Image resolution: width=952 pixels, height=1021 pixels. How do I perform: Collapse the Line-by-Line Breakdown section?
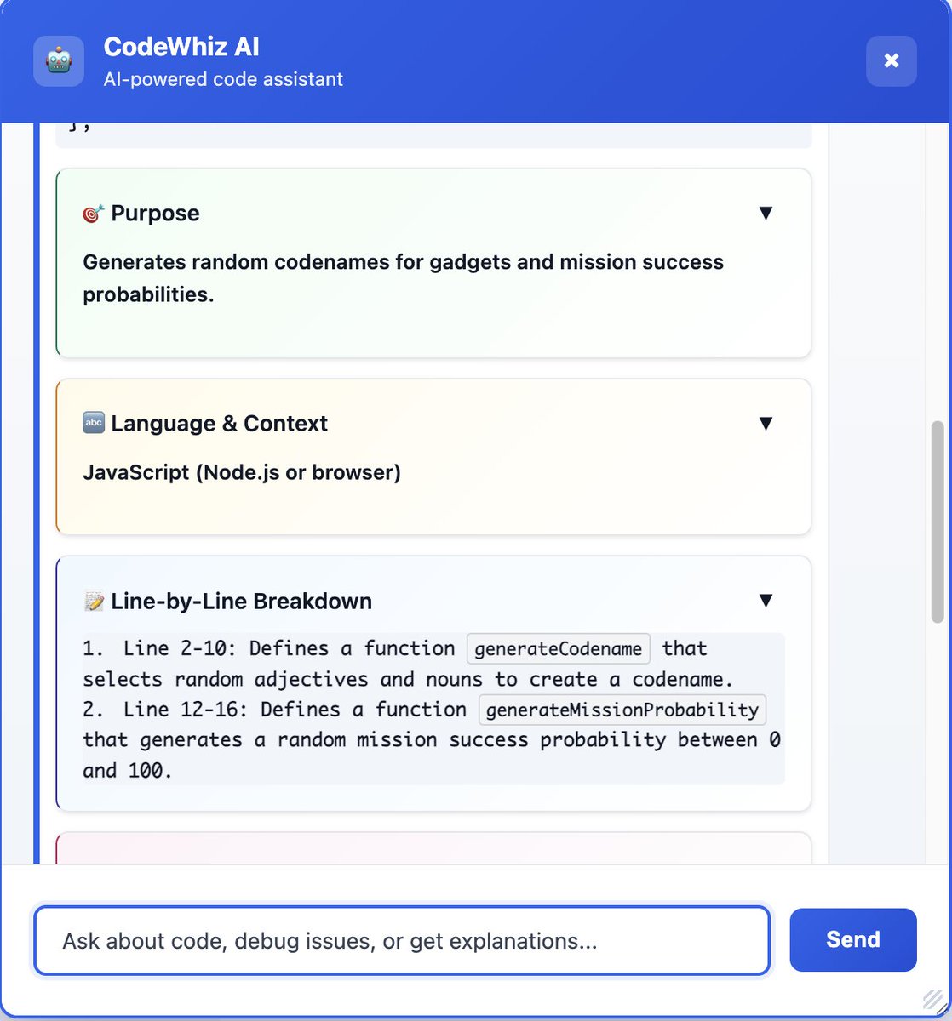coord(766,600)
